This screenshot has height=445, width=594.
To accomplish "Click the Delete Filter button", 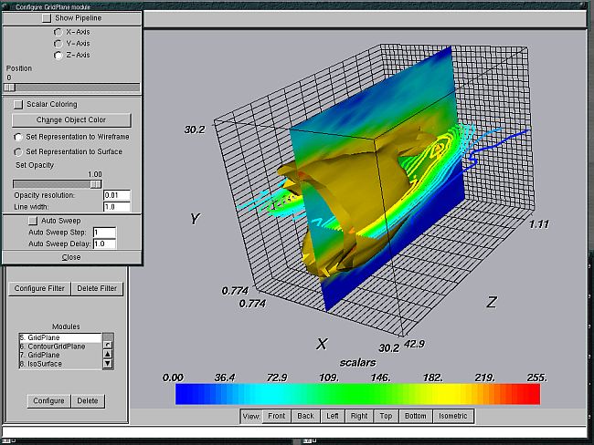I will coord(96,289).
